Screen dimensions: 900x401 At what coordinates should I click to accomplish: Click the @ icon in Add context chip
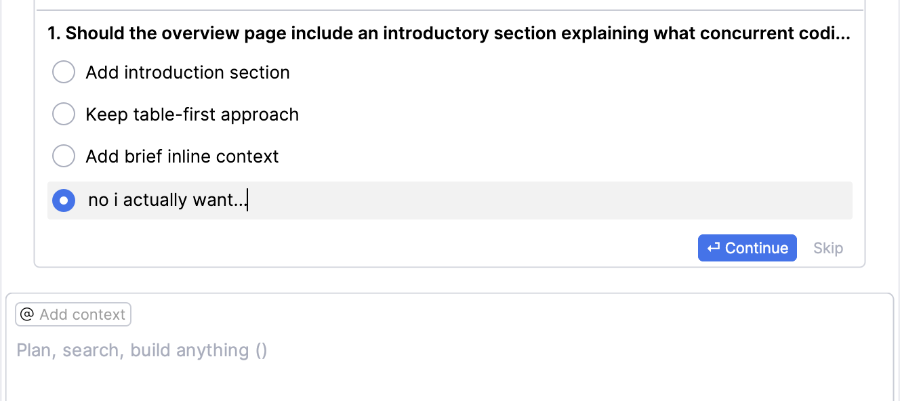27,314
